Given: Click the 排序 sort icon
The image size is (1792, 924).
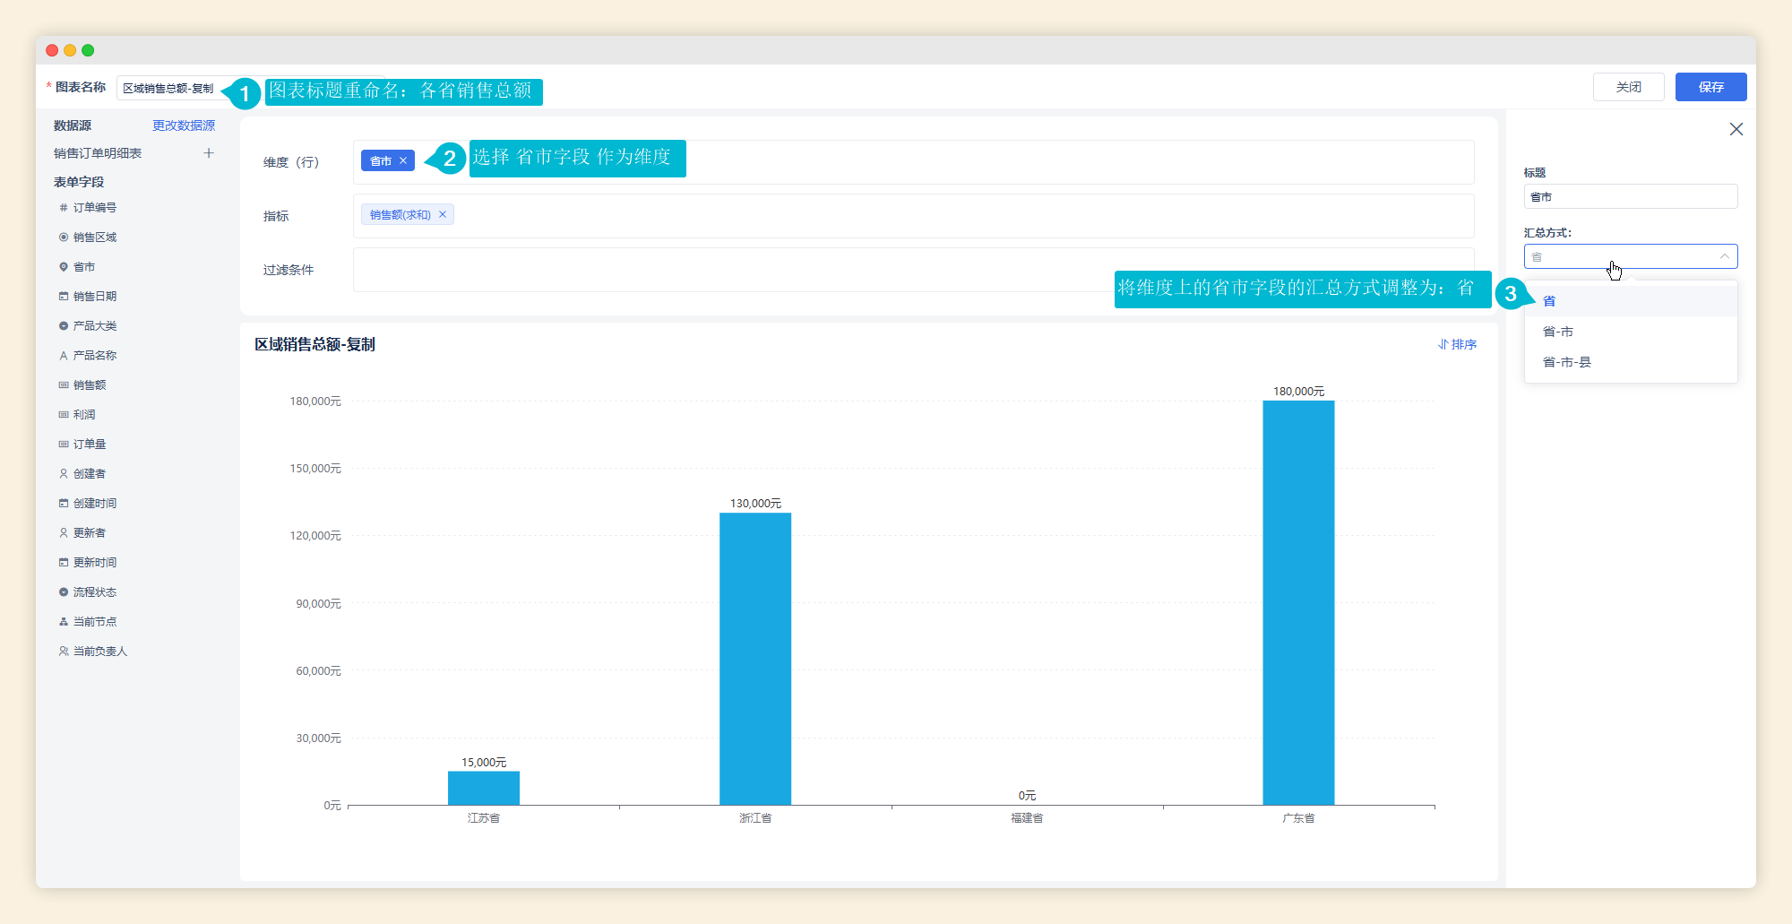Looking at the screenshot, I should pyautogui.click(x=1443, y=344).
